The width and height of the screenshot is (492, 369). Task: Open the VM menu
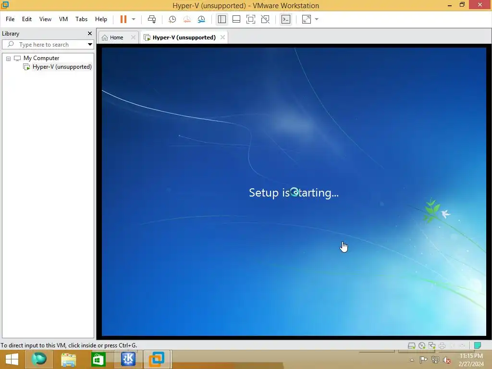(x=63, y=19)
